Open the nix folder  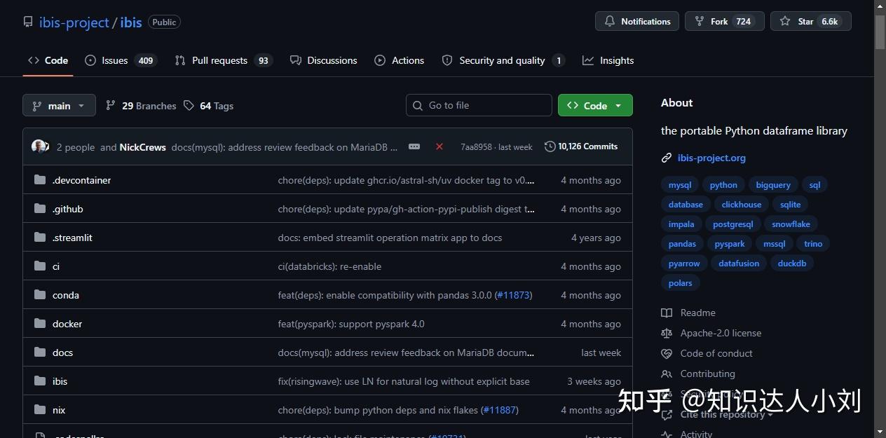[x=59, y=410]
